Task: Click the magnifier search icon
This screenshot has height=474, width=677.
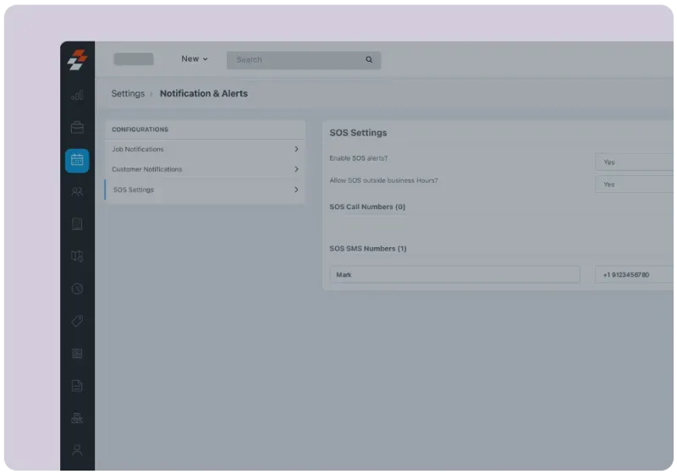Action: (x=369, y=59)
